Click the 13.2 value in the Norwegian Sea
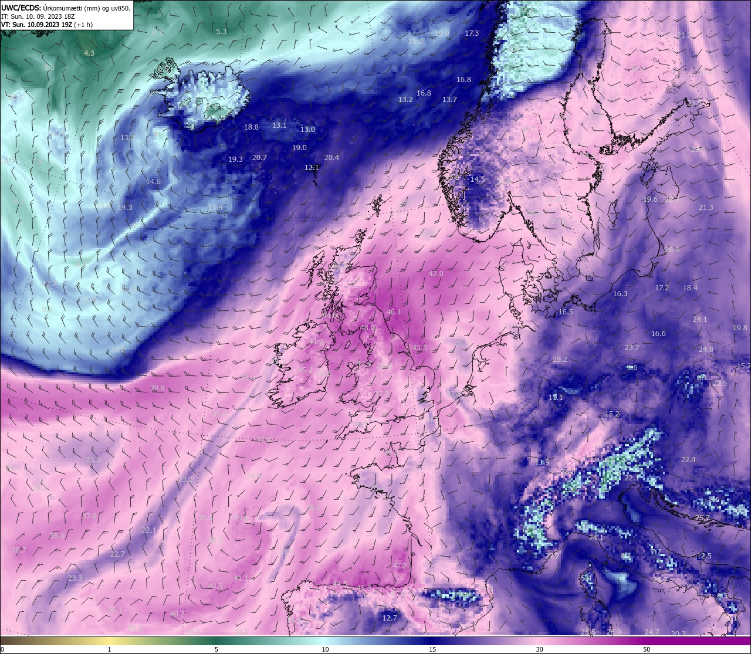 click(x=405, y=100)
